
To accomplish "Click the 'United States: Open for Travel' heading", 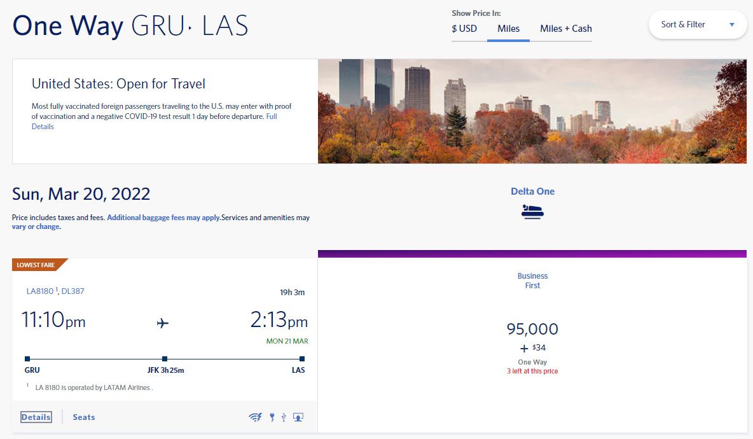I will coord(118,83).
